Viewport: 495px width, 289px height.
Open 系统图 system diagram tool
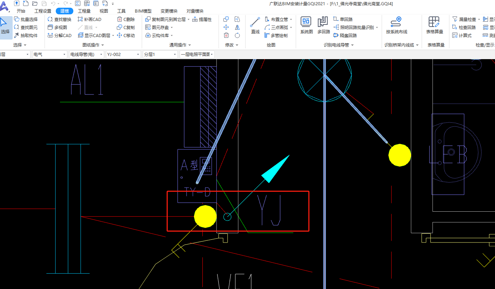coord(306,26)
